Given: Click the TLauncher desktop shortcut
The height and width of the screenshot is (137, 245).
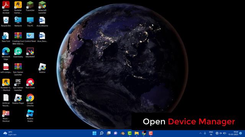Looking at the screenshot, I should (x=30, y=6).
